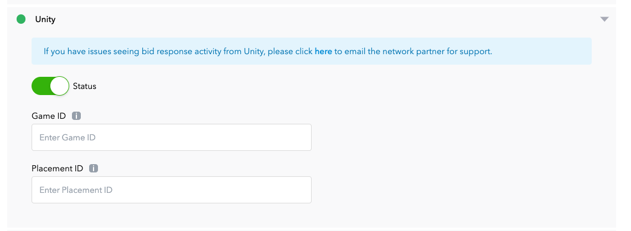
Task: Click the Unity network header title
Action: pos(45,19)
